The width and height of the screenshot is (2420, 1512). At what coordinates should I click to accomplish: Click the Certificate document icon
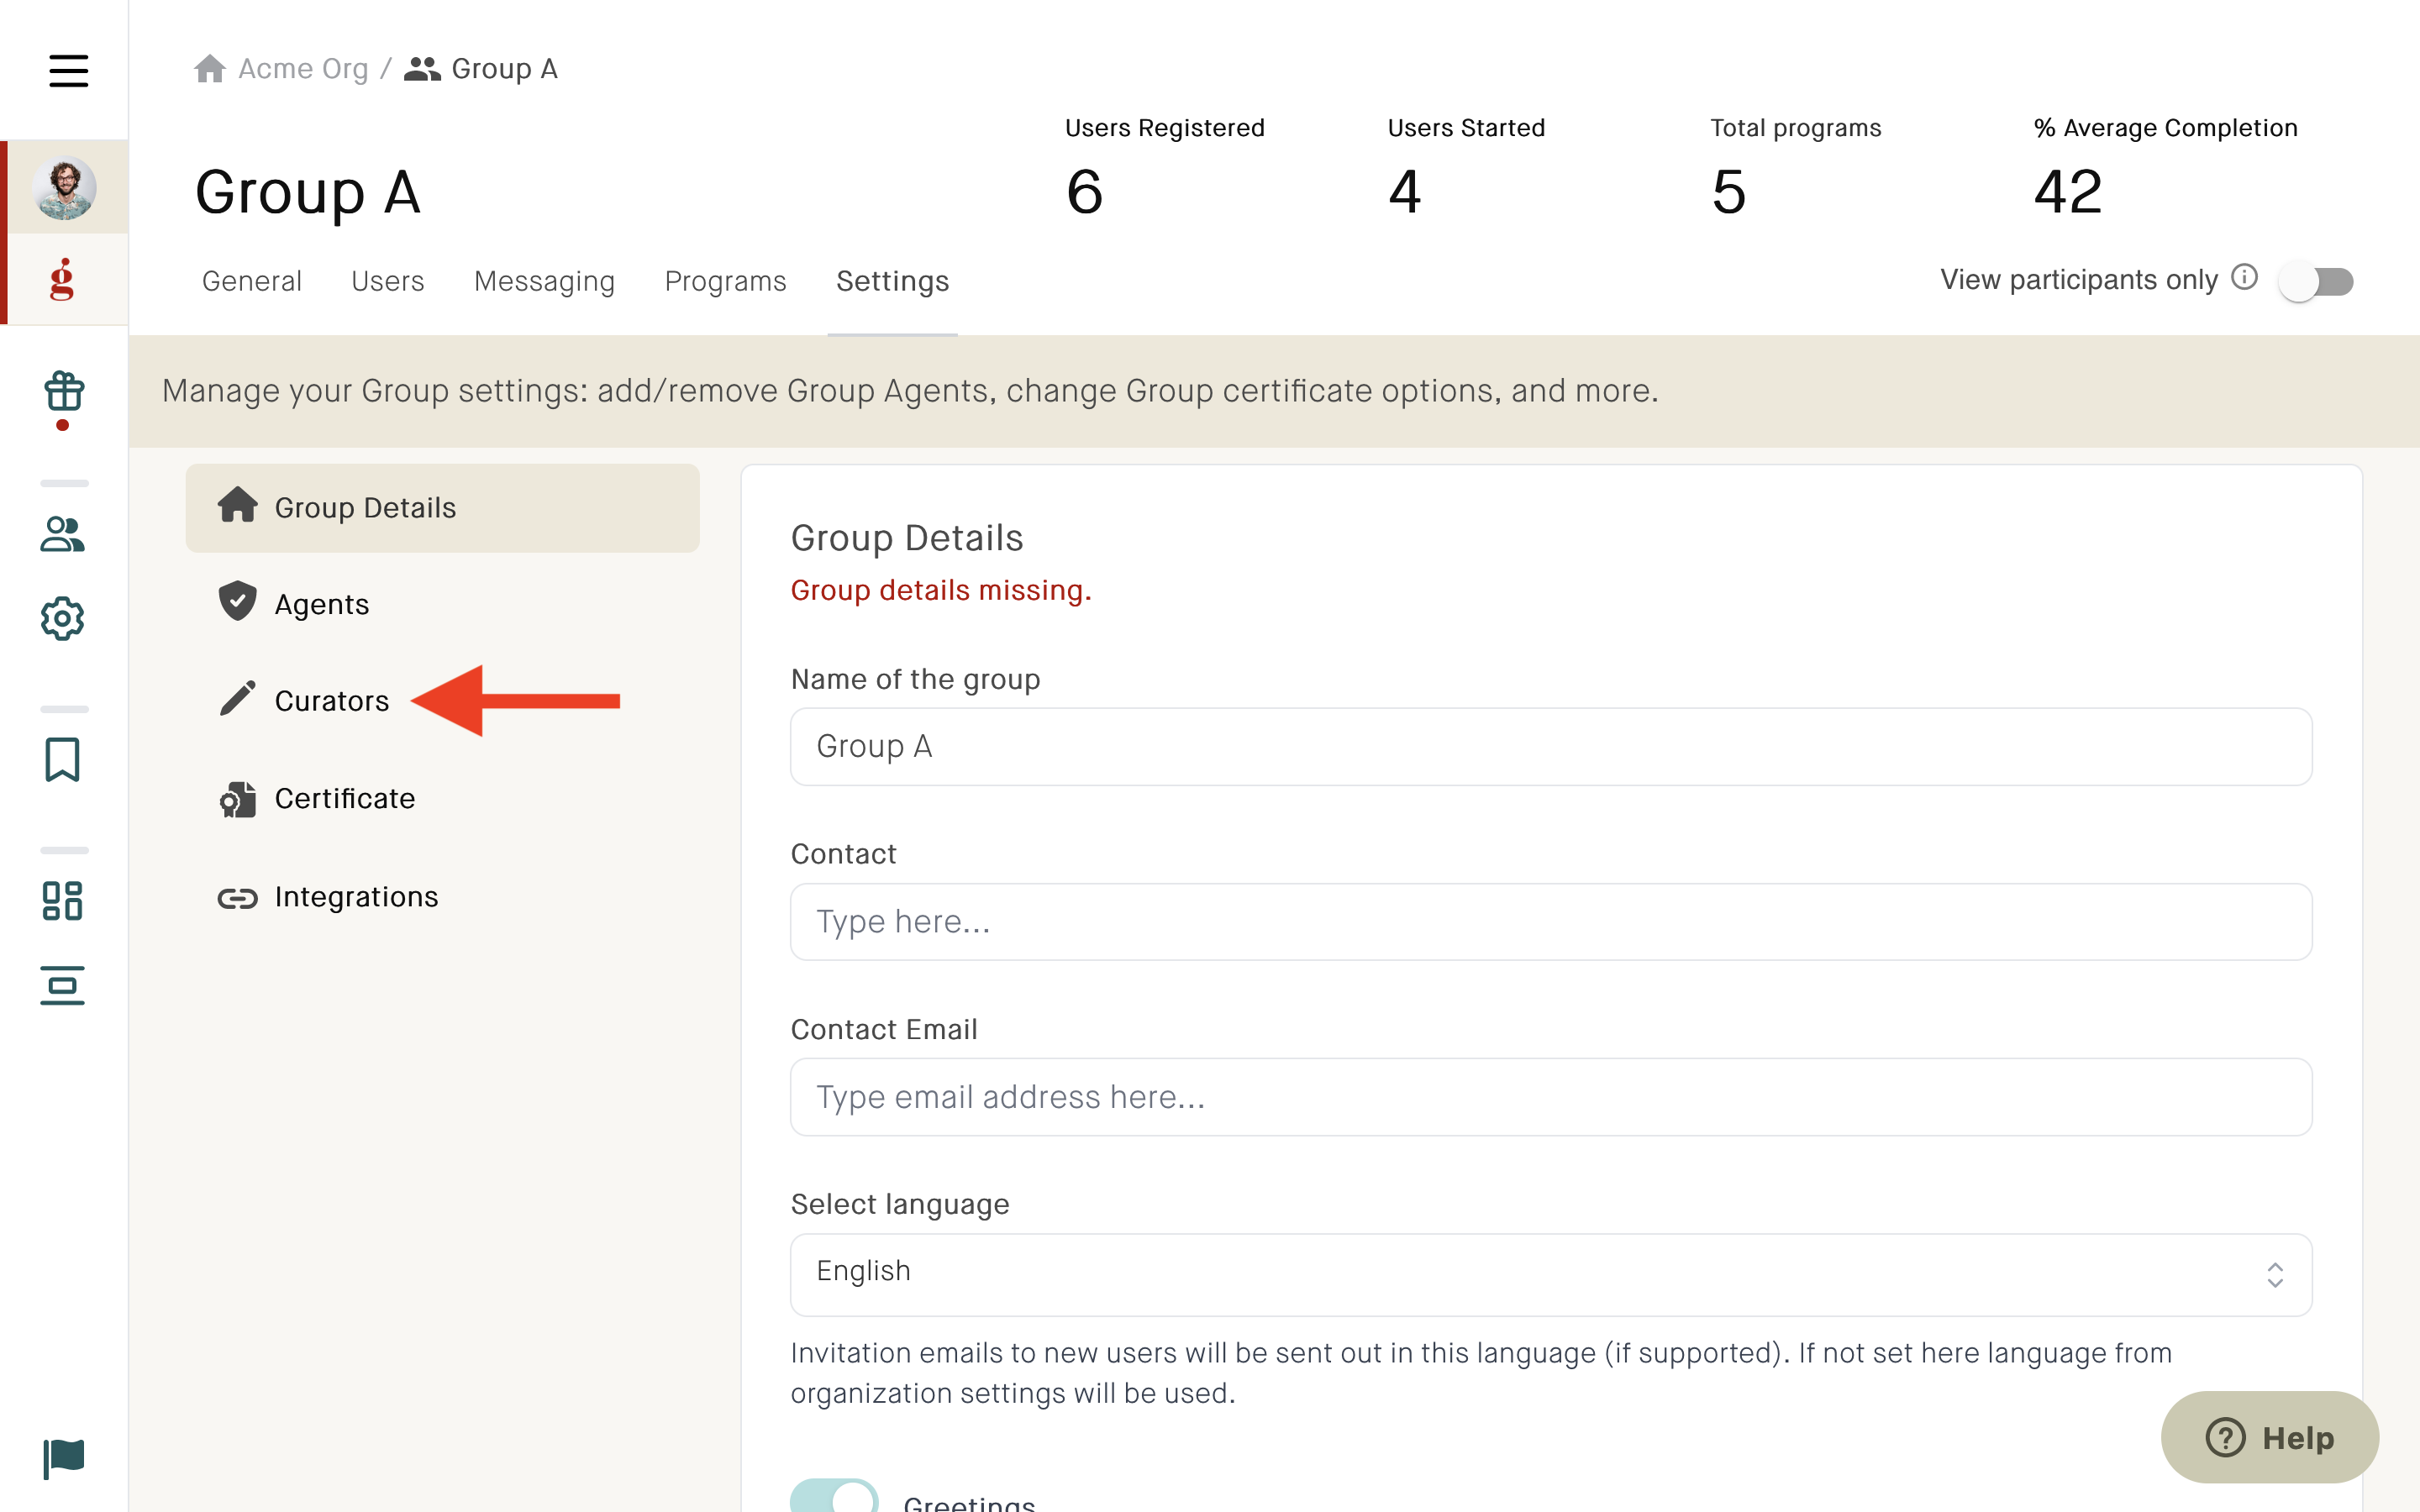pyautogui.click(x=238, y=800)
